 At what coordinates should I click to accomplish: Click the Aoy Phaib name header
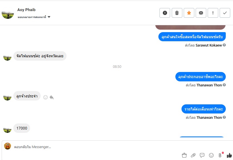(x=26, y=10)
